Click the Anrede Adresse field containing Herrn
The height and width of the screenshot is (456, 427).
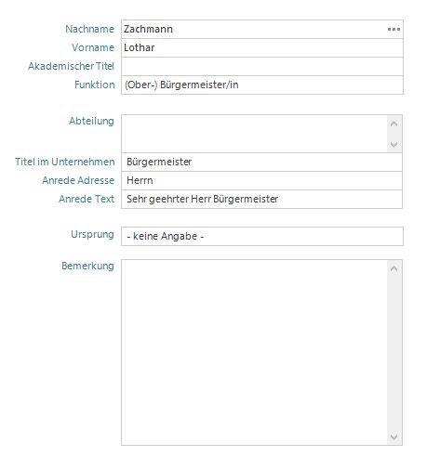point(262,180)
